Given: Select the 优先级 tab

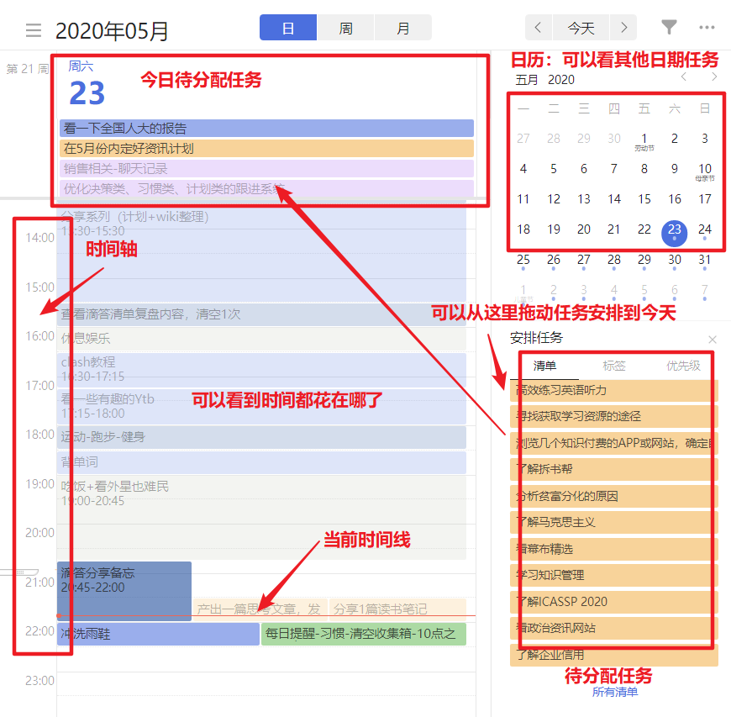Looking at the screenshot, I should click(x=682, y=366).
